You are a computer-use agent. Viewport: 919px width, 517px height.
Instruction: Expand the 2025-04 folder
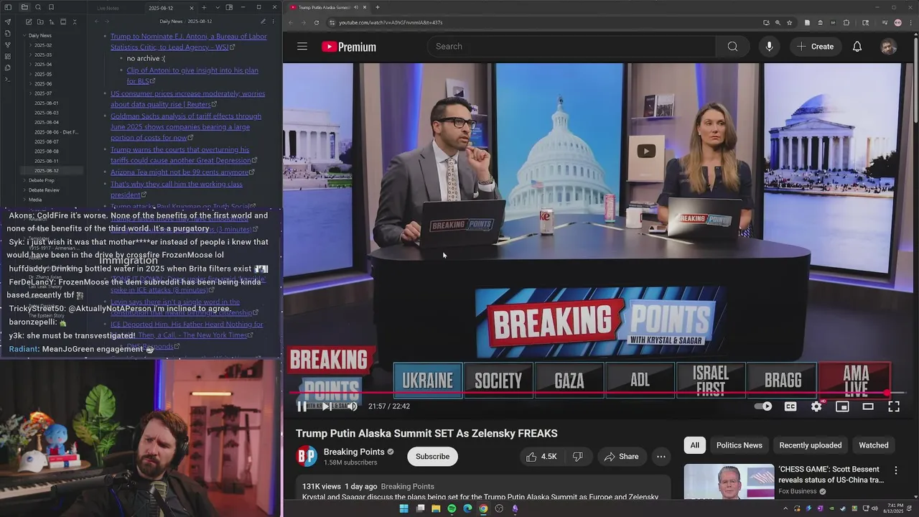point(43,65)
